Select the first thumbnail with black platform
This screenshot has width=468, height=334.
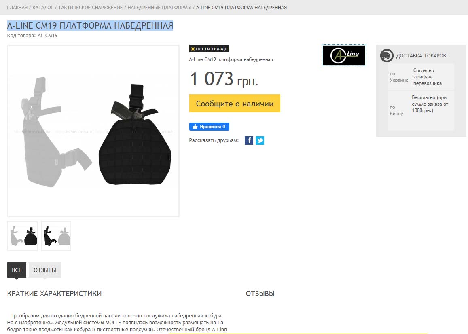pyautogui.click(x=22, y=236)
